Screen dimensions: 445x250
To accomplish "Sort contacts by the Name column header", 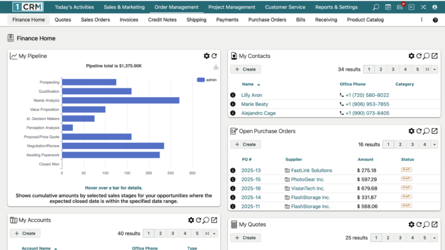I will click(x=248, y=84).
